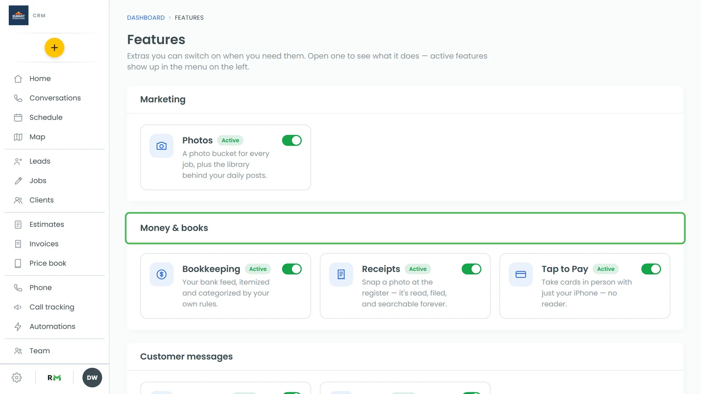Viewport: 701px width, 394px height.
Task: Switch off the Receipts toggle
Action: coord(471,269)
